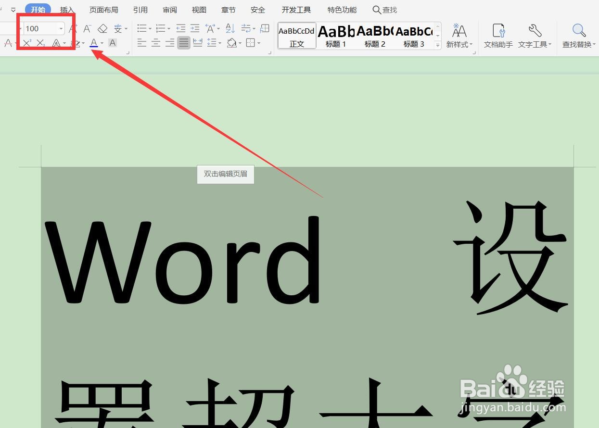The image size is (599, 428).
Task: Open the tab/alignment options icon
Action: click(246, 29)
